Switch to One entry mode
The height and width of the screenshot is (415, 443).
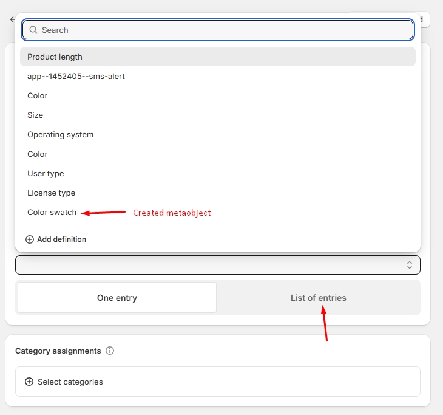pyautogui.click(x=117, y=298)
